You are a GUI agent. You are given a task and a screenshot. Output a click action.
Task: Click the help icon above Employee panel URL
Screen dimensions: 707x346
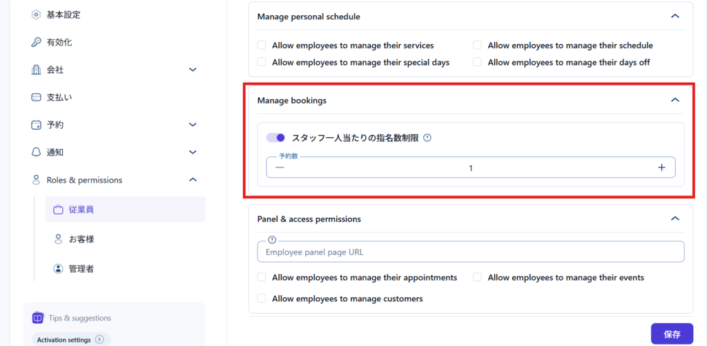[x=271, y=240]
